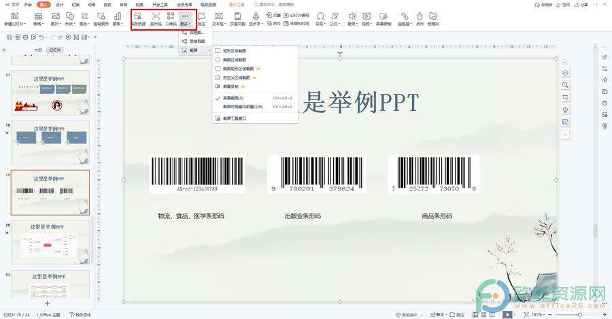Choose Rectangular area screenshot (矩形区域截图)
This screenshot has height=319, width=612.
pos(255,51)
